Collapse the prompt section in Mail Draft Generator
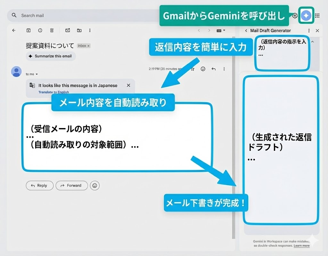 312,41
